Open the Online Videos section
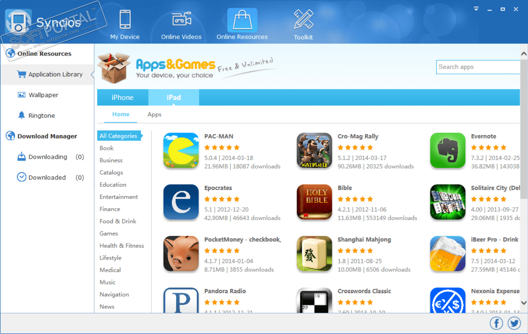The image size is (528, 334). pos(181,25)
